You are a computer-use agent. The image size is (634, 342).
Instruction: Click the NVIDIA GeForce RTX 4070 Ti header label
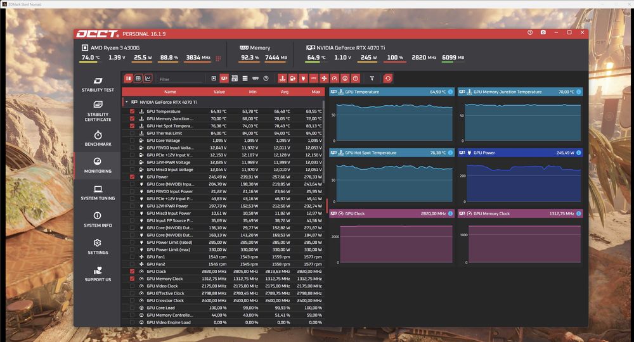click(x=351, y=47)
